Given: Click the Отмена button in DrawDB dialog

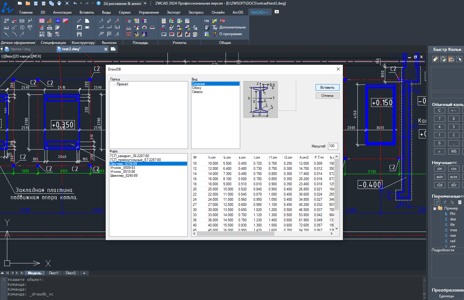Looking at the screenshot, I should point(327,96).
